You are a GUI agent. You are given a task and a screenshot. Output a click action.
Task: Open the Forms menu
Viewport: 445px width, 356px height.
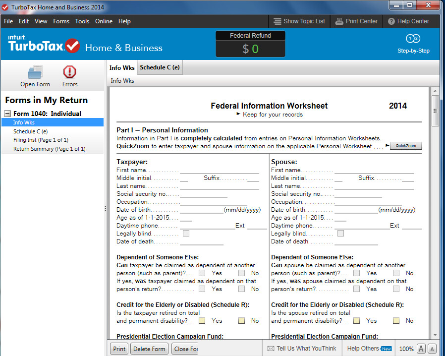pos(61,21)
